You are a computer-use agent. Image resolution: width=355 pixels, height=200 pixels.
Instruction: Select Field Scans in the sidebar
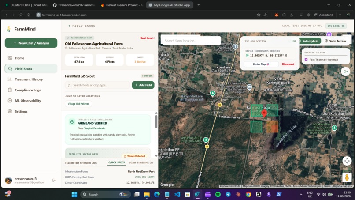[x=31, y=69]
